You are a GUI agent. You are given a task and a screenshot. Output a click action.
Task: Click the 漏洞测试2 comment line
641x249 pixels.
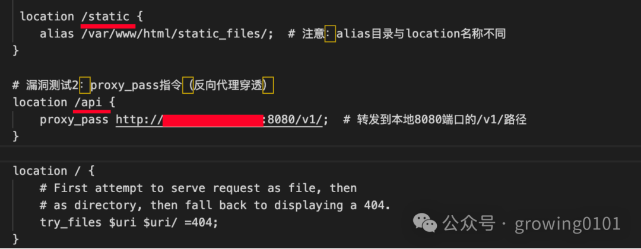142,85
